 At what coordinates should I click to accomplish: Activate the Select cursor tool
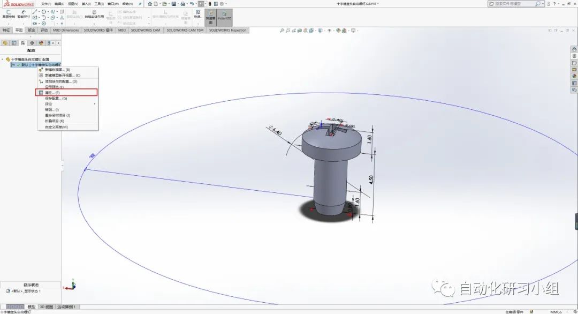(x=201, y=4)
